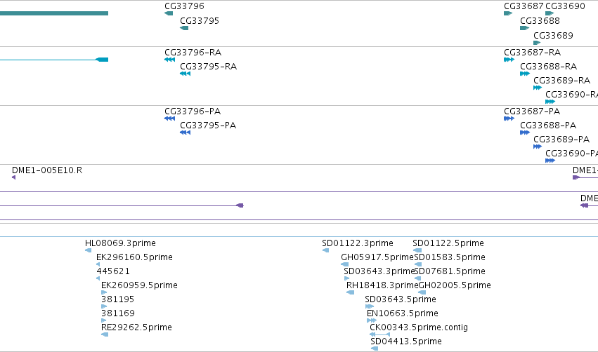598x352 pixels.
Task: Select the CG33688-PA protein arrow glyph
Action: tap(525, 133)
